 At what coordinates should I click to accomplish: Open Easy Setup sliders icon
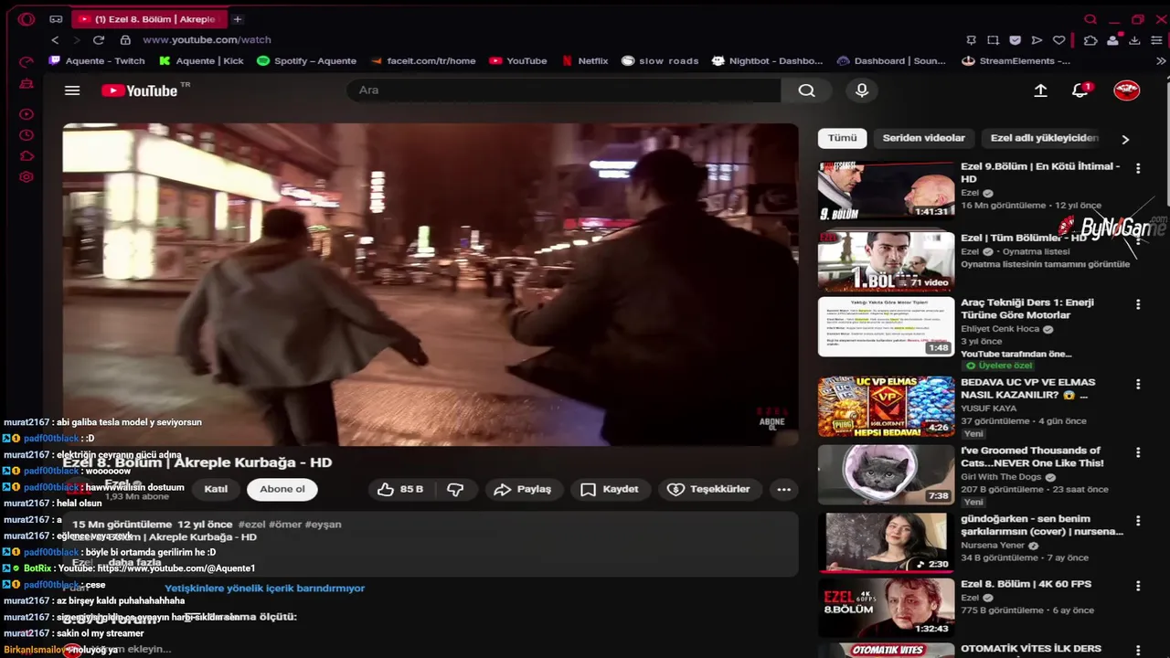(1156, 40)
